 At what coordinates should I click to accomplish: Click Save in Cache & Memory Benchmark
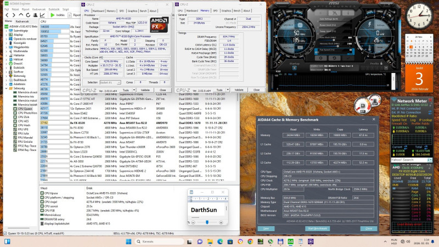coord(266,228)
